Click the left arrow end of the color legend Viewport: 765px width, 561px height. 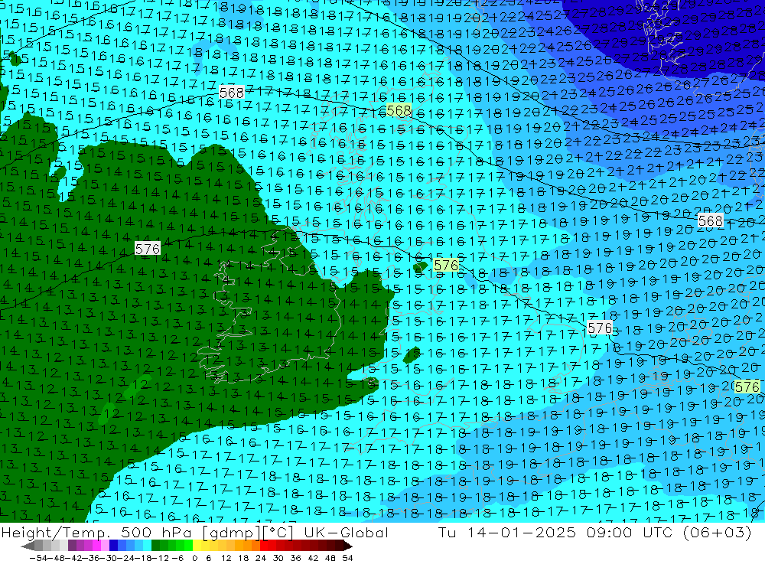tap(28, 546)
